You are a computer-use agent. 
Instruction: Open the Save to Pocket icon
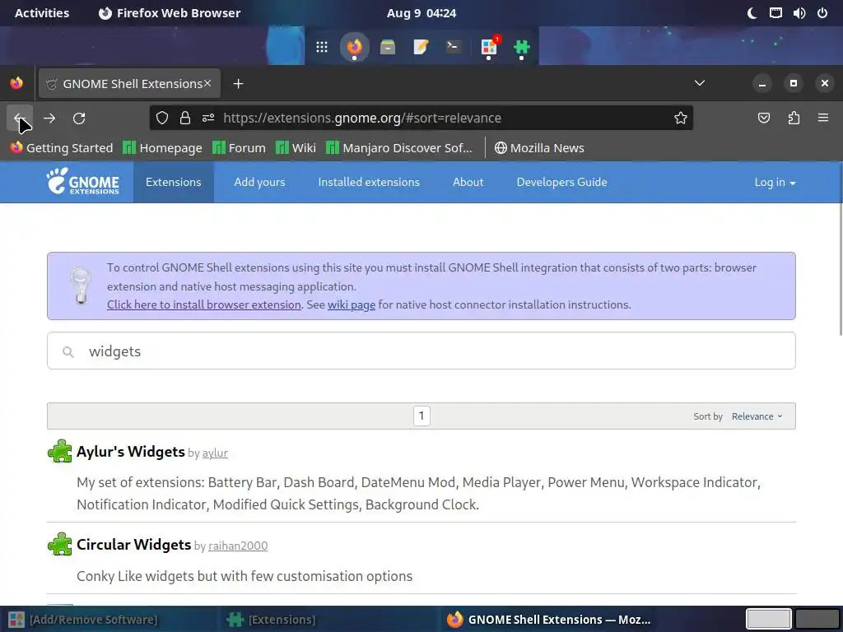click(763, 118)
